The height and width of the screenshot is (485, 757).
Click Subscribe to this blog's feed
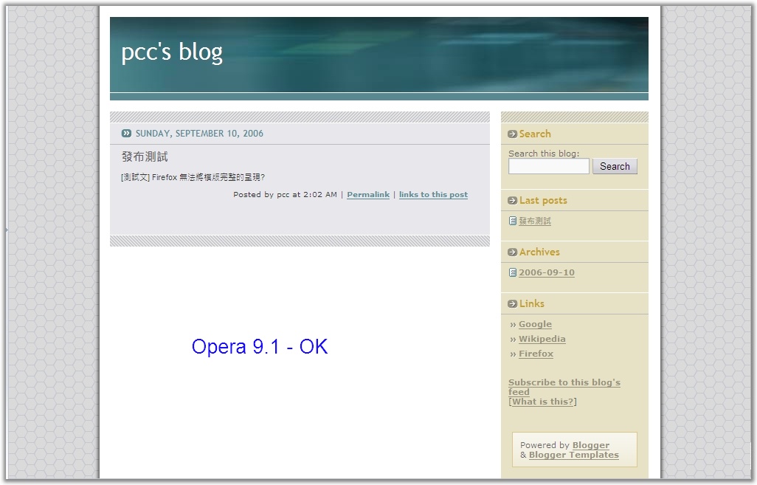[x=564, y=387]
